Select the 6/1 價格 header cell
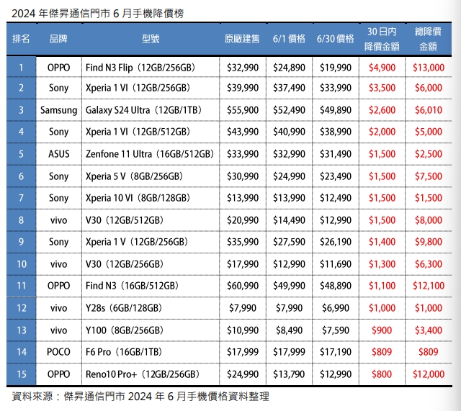The image size is (461, 411). coord(289,39)
